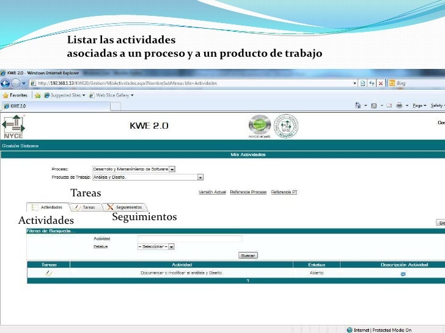Open a new blank browser tab
The width and height of the screenshot is (445, 333).
point(115,107)
